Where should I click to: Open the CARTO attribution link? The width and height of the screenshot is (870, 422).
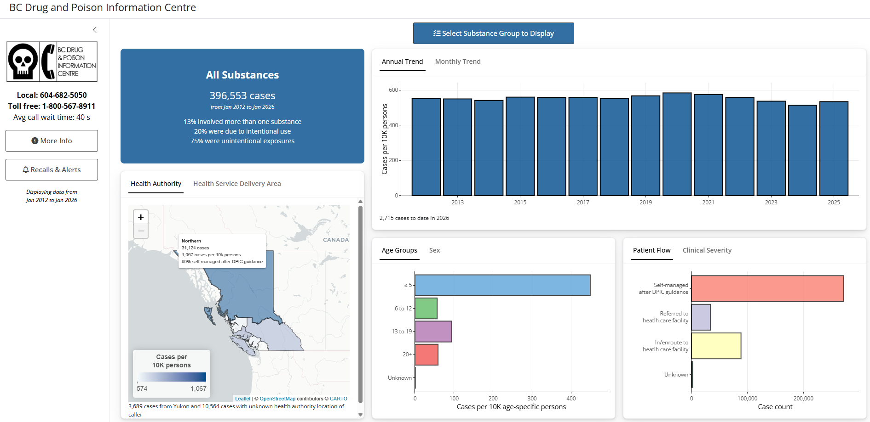point(338,399)
